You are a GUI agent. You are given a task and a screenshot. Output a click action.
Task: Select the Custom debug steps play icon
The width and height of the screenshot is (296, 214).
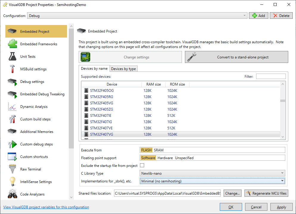(13, 144)
